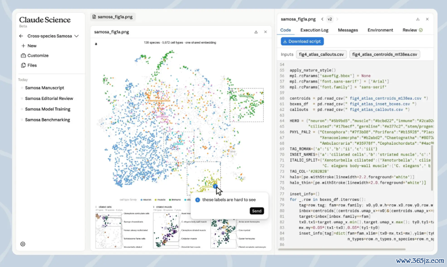The image size is (447, 267).
Task: Click the dashed immune inset box on the plot
Action: 247,105
